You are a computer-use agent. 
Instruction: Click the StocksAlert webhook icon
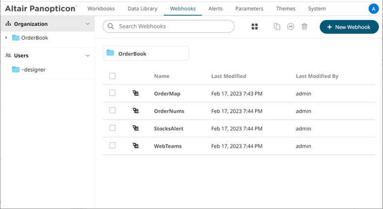pos(136,128)
